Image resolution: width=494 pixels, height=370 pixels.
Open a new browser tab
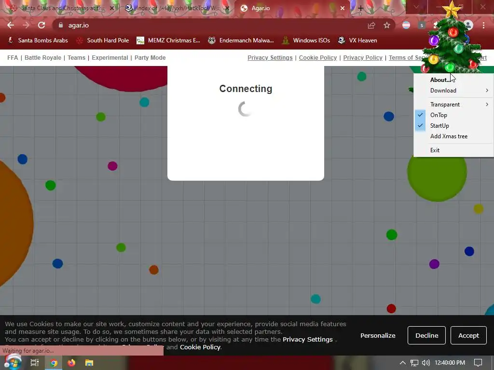pyautogui.click(x=361, y=8)
